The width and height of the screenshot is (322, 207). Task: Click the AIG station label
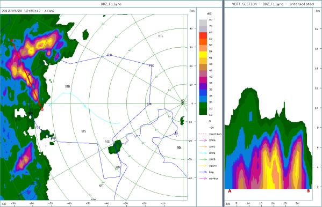[x=107, y=142]
